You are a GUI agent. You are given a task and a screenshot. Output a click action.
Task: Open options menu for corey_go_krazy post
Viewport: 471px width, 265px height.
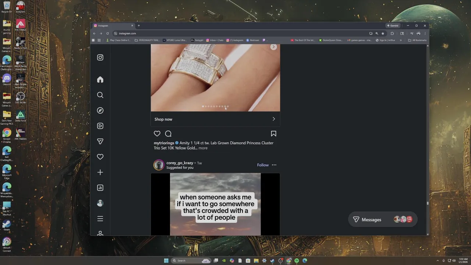[x=274, y=165]
